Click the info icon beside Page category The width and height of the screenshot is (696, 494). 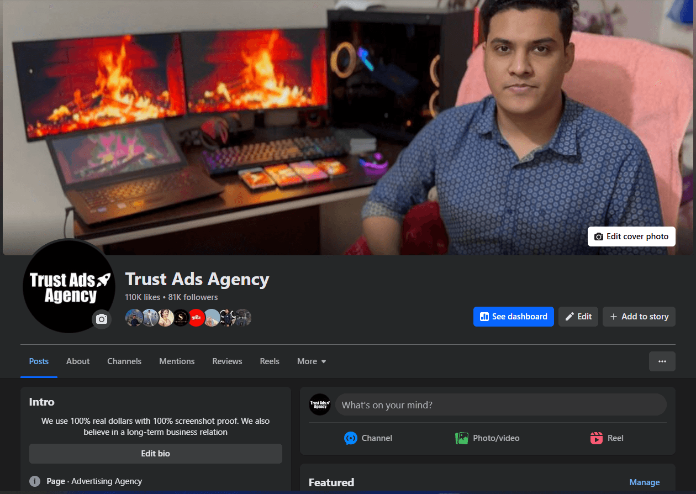click(x=35, y=481)
